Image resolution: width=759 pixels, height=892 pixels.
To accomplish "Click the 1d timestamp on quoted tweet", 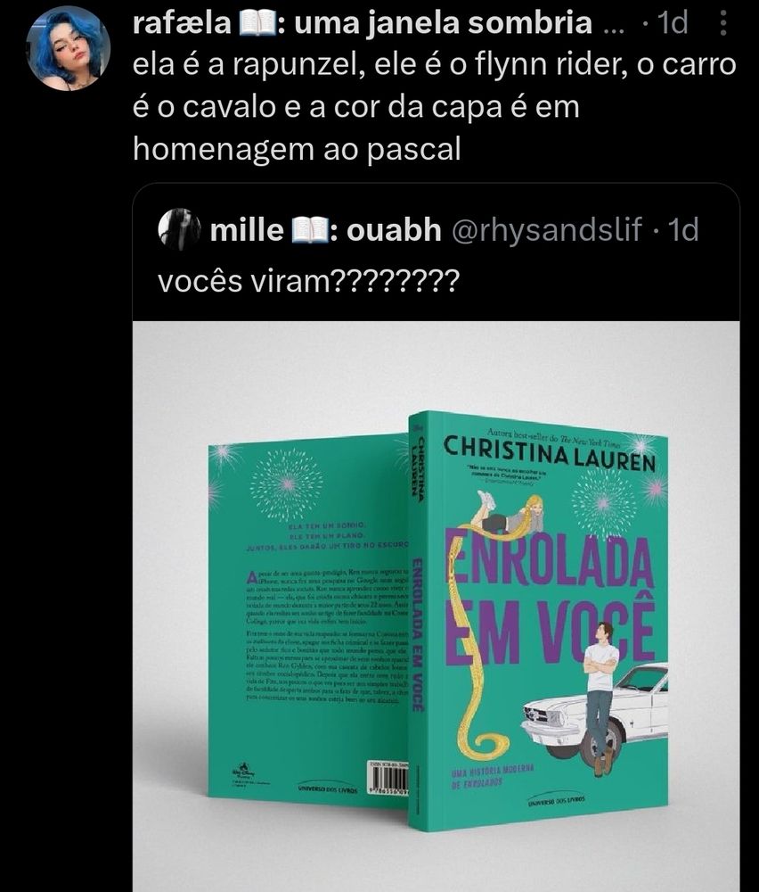I will pos(683,230).
